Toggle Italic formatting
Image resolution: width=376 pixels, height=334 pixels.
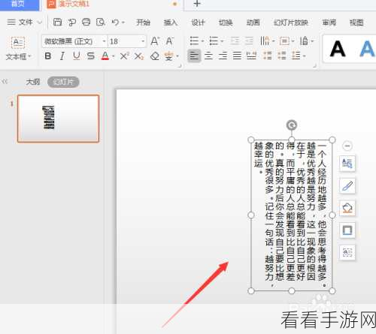(62, 56)
